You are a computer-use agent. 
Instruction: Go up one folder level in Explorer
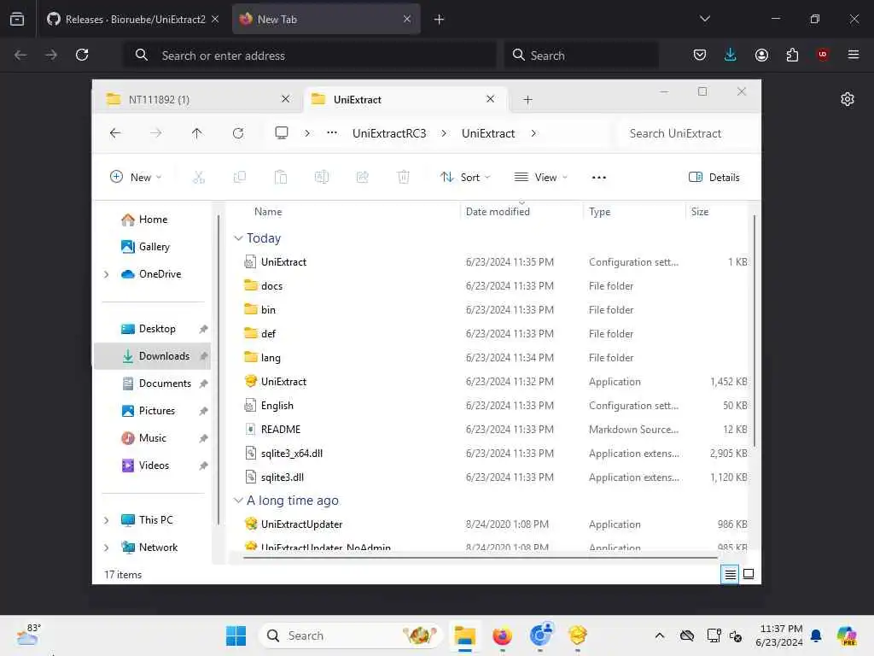pyautogui.click(x=197, y=133)
